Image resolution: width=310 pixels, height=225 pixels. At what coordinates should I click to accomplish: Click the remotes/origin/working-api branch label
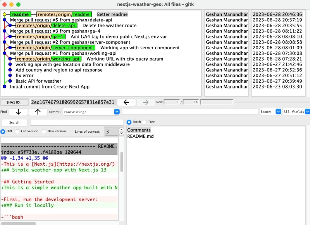(x=47, y=59)
